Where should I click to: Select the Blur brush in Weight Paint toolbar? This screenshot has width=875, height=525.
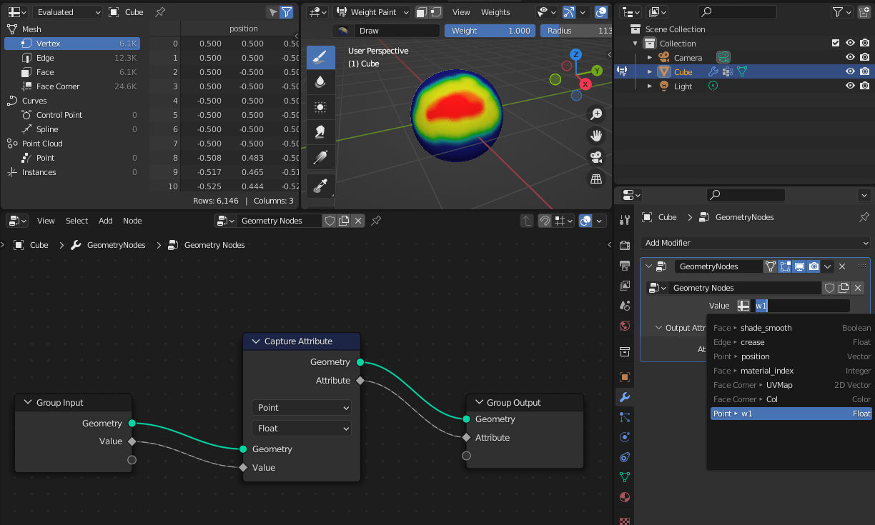(321, 82)
